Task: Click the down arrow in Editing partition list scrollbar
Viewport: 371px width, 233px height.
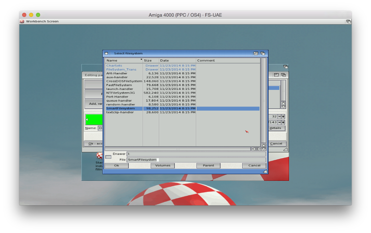Action: point(283,107)
